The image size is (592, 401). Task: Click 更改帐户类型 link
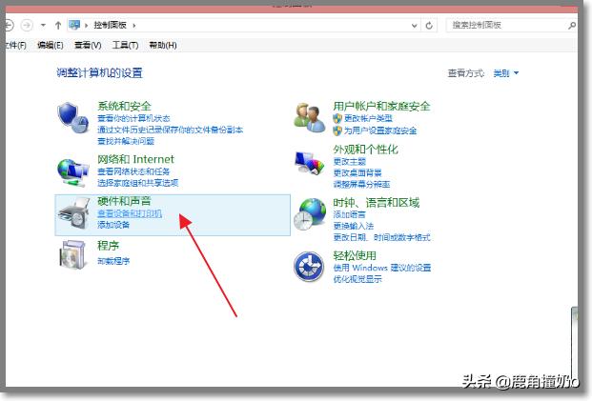(x=368, y=118)
